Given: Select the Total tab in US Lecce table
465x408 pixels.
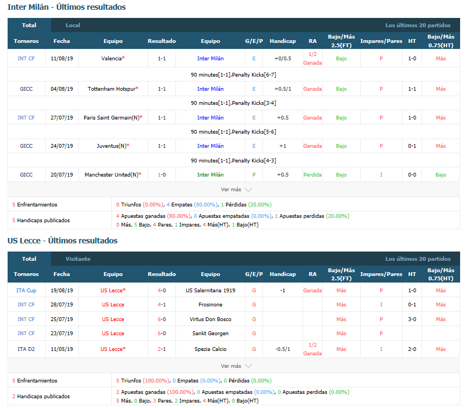Looking at the screenshot, I should tap(29, 259).
